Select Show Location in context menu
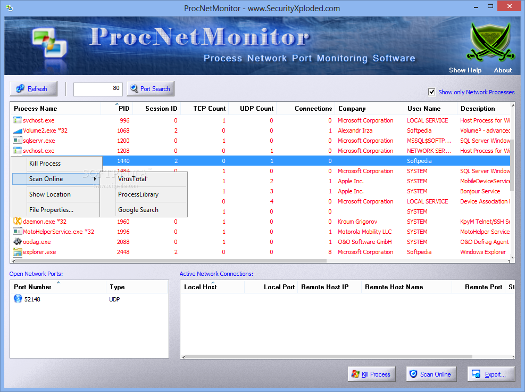This screenshot has height=392, width=525. pos(56,194)
